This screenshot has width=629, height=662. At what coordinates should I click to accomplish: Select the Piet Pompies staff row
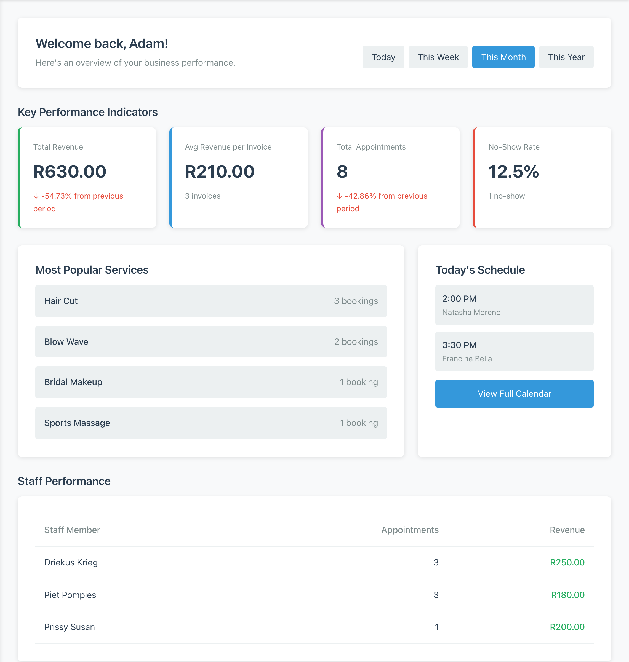coord(314,595)
